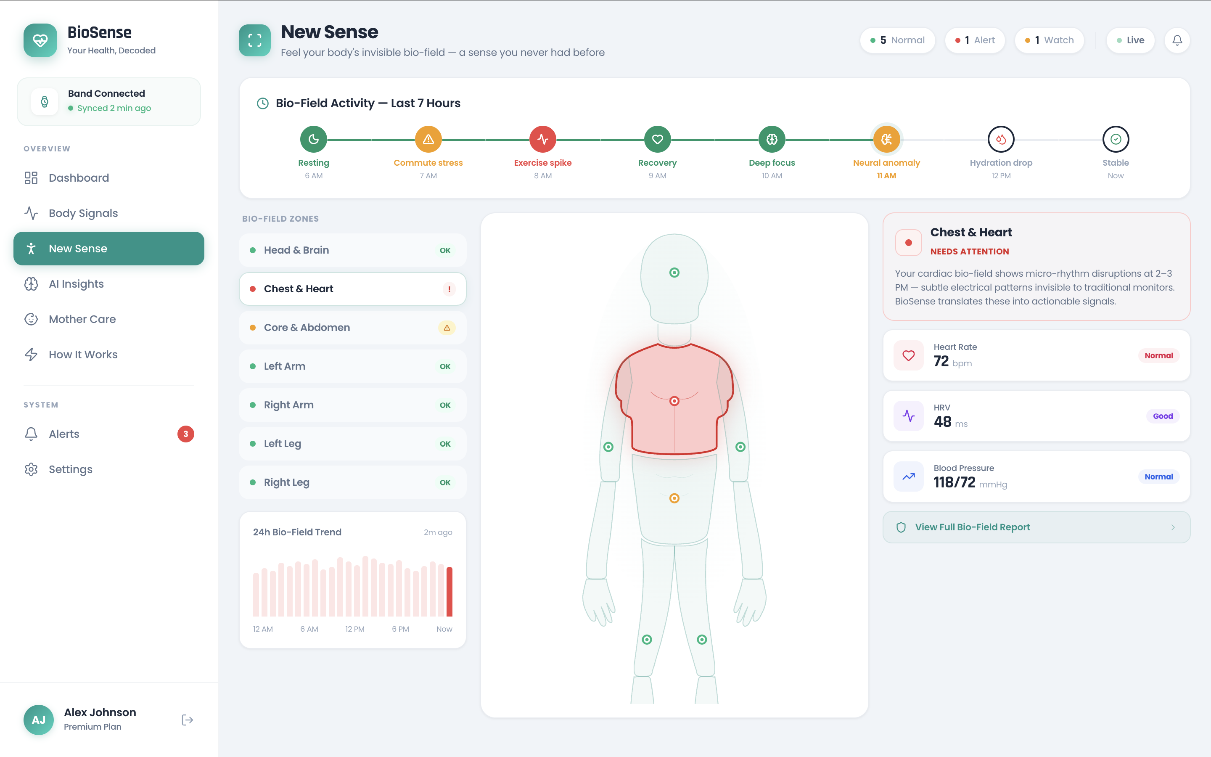This screenshot has height=757, width=1211.
Task: Open the AI Insights menu item
Action: pyautogui.click(x=76, y=284)
